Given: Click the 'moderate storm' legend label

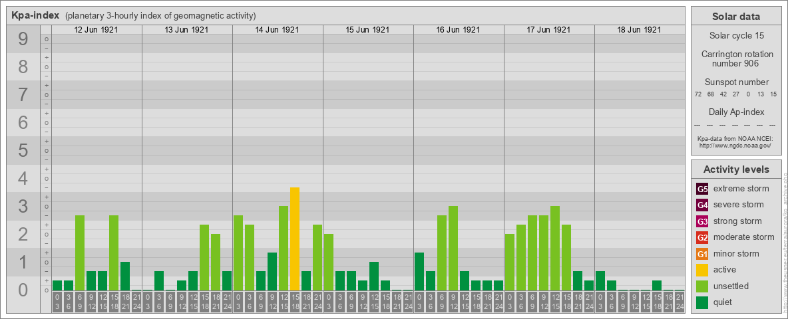Looking at the screenshot, I should [x=744, y=237].
